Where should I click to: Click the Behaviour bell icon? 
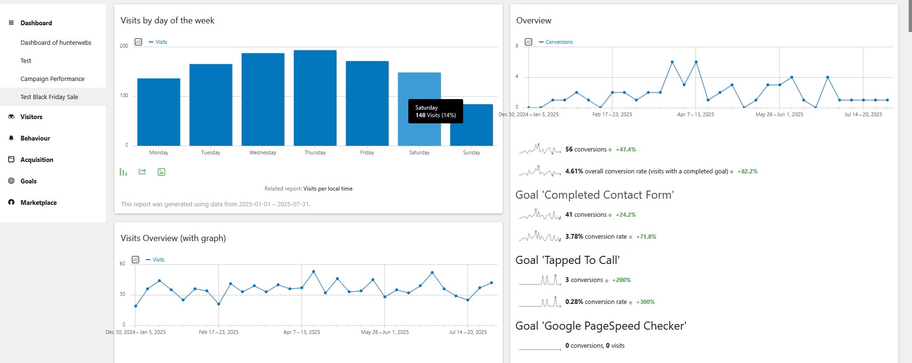pos(11,138)
